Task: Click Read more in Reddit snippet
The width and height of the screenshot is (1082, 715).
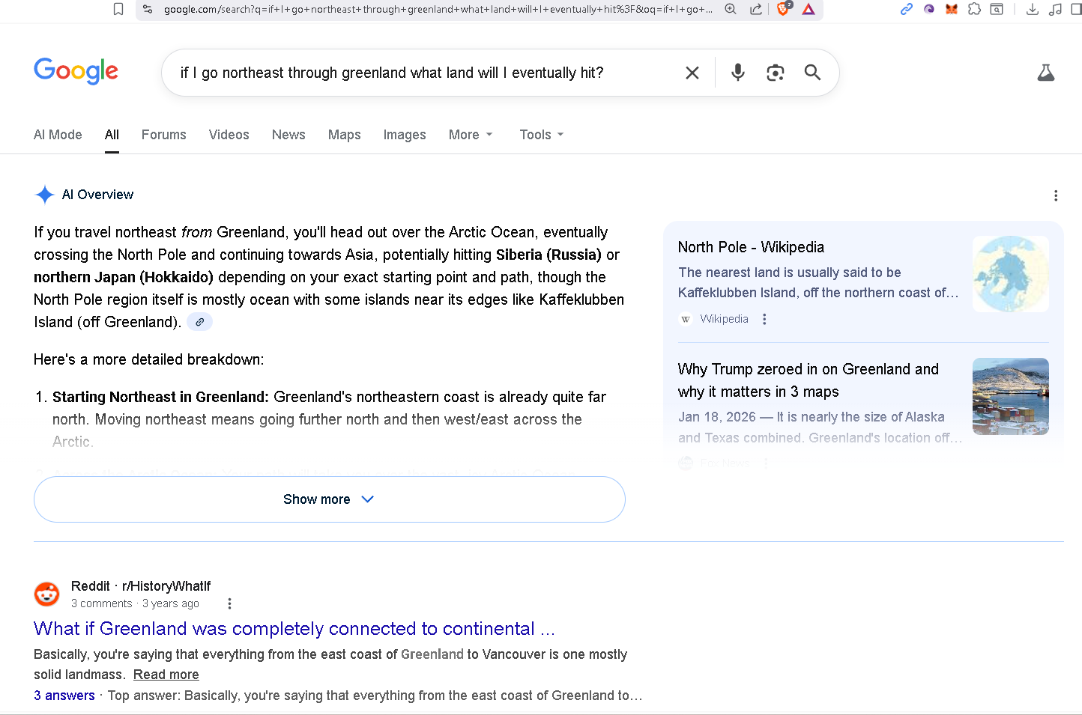Action: point(166,675)
